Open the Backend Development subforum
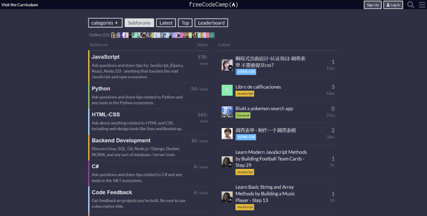Viewport: 427px width, 216px height. 121,141
